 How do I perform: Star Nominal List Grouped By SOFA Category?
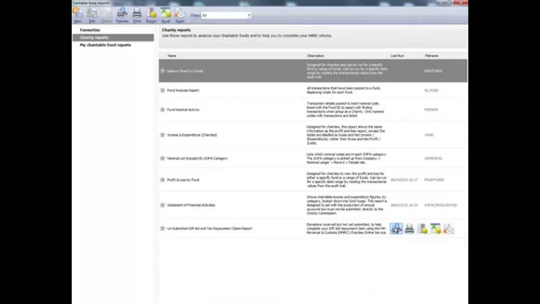[x=162, y=158]
